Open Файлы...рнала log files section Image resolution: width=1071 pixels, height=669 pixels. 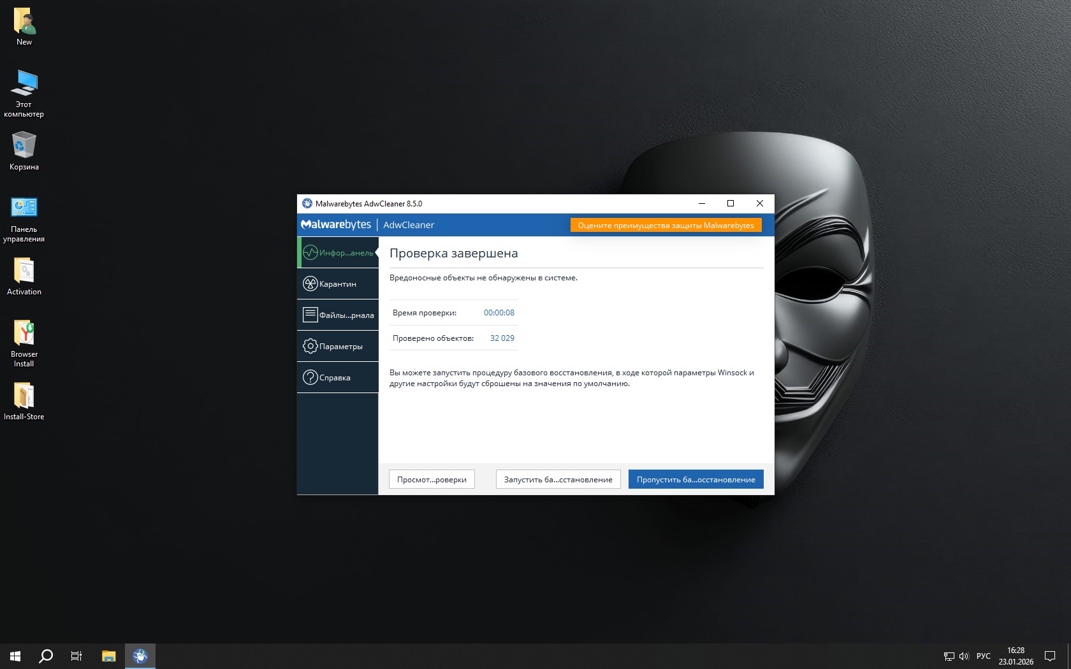click(338, 315)
